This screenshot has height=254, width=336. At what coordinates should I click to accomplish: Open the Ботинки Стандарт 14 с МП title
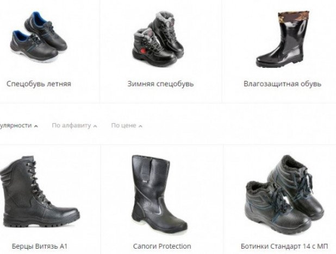point(284,246)
